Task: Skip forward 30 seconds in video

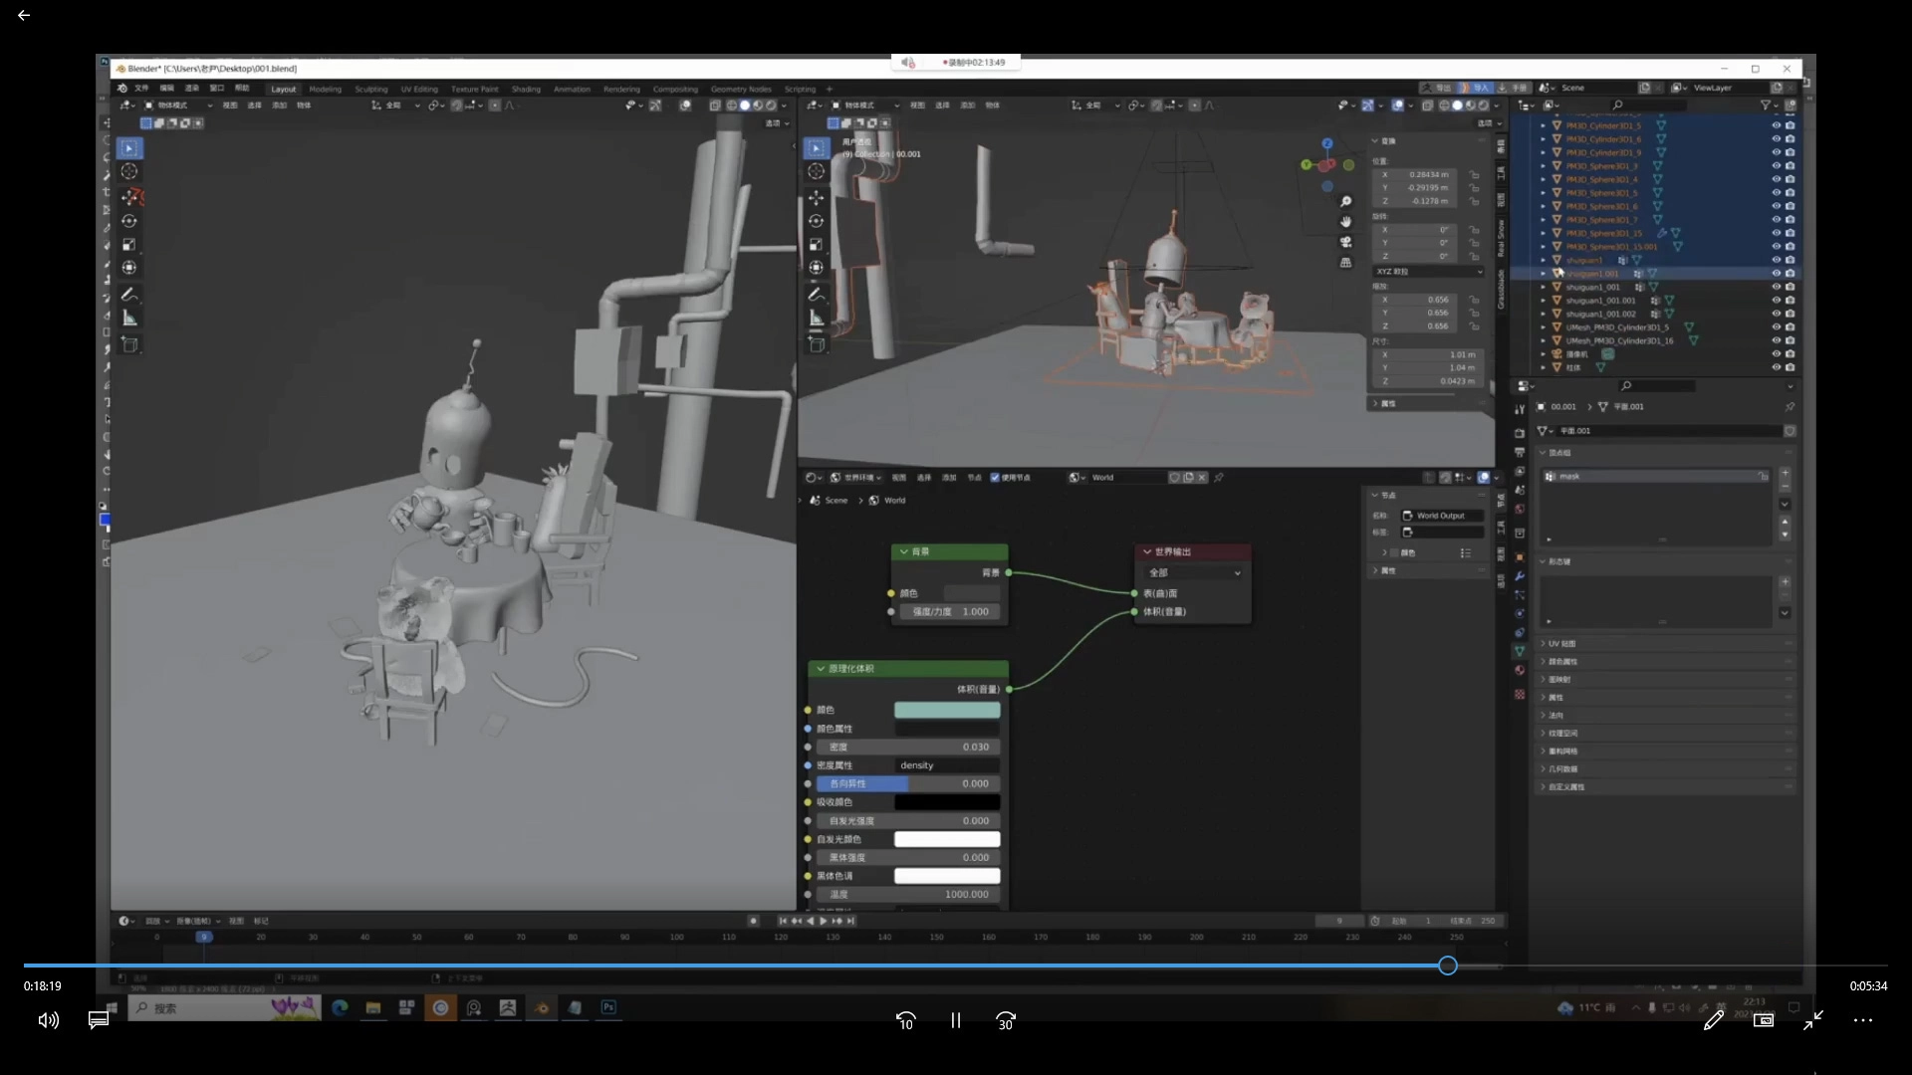Action: (1006, 1020)
